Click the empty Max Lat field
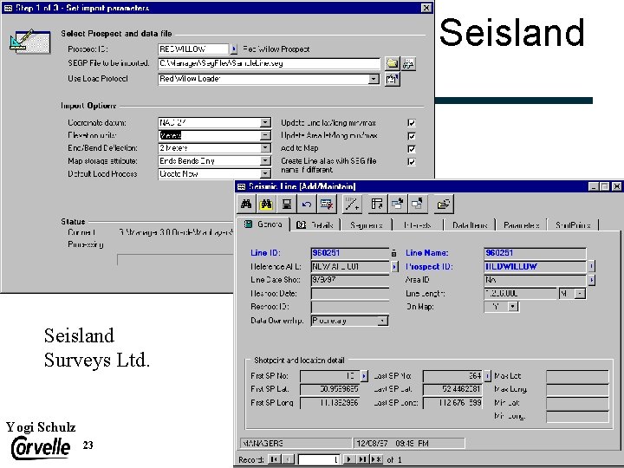This screenshot has height=468, width=624. 577,375
